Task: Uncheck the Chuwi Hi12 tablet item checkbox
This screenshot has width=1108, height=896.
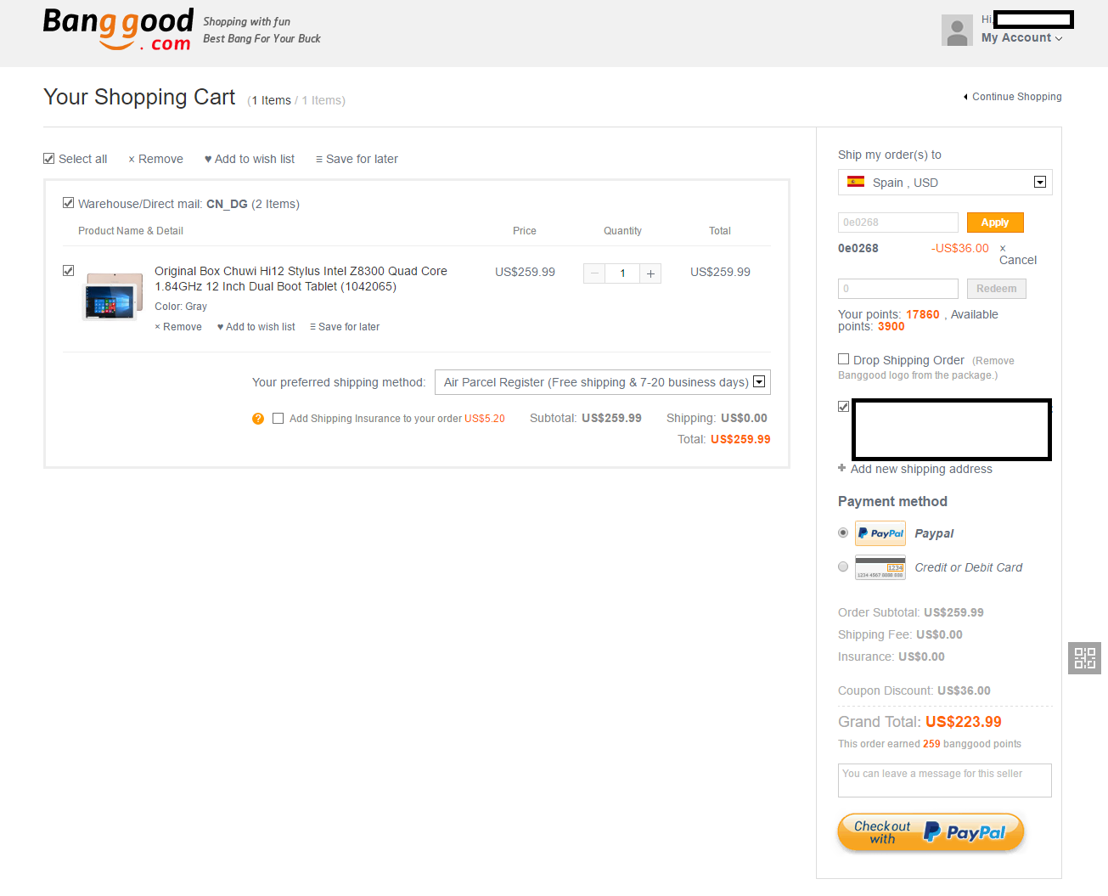Action: 69,271
